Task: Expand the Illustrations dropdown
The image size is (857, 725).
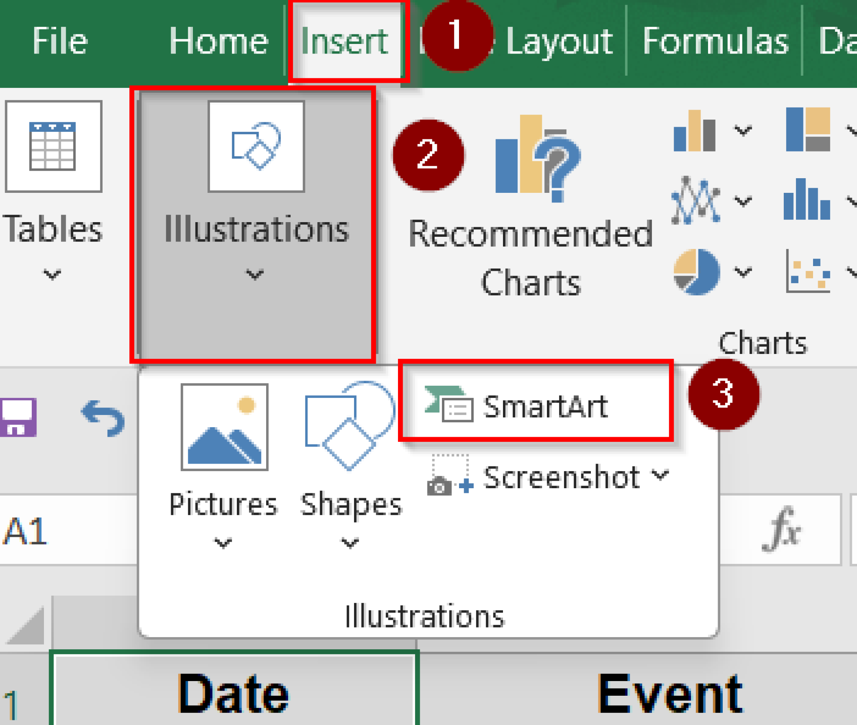Action: [x=254, y=274]
